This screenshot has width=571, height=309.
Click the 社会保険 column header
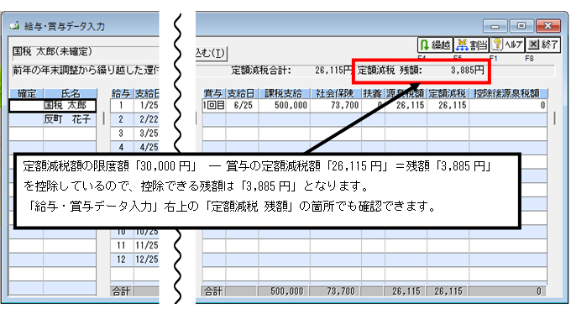point(335,93)
